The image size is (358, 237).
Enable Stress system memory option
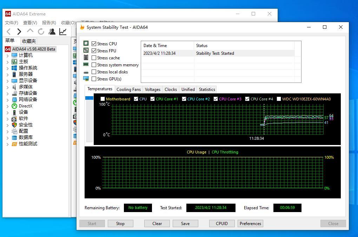(94, 65)
